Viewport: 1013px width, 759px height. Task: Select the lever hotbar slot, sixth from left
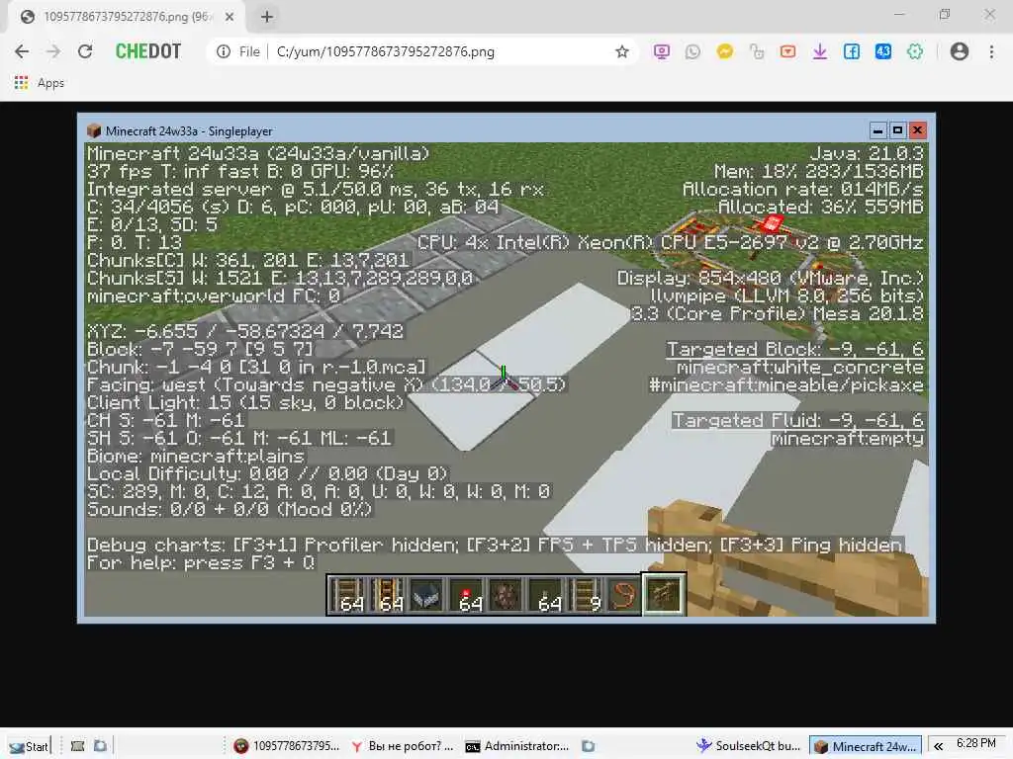point(545,594)
